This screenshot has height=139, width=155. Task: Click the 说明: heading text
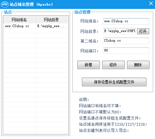pyautogui.click(x=84, y=100)
